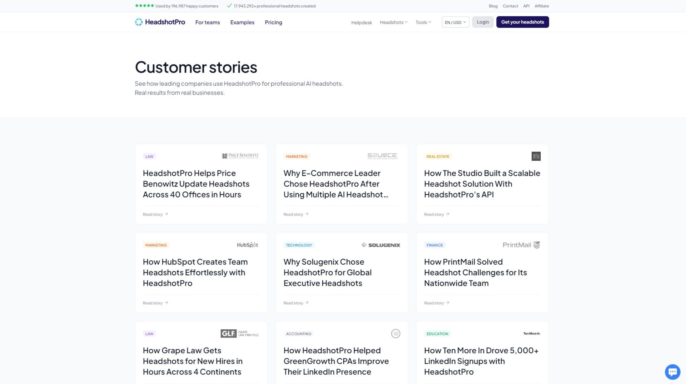This screenshot has height=384, width=686.
Task: Expand the Headshots dropdown menu
Action: pos(393,23)
